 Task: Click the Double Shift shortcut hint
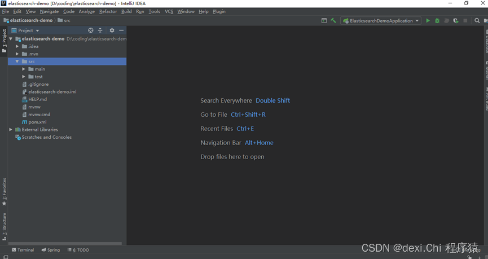pyautogui.click(x=272, y=100)
